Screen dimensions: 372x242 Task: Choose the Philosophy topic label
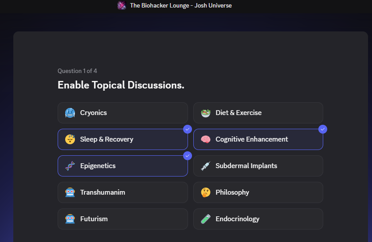pyautogui.click(x=232, y=192)
